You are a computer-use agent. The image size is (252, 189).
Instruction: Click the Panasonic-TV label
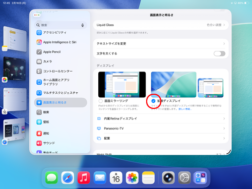click(x=114, y=129)
